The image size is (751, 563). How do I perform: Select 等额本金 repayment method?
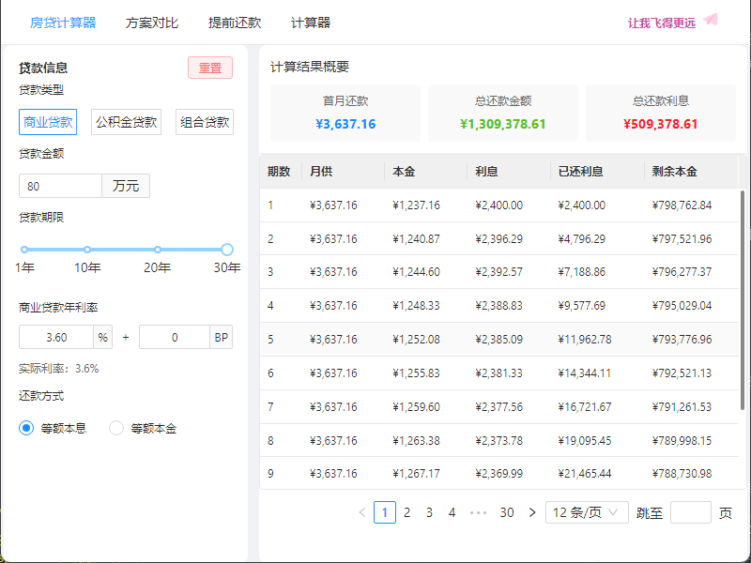tap(116, 428)
